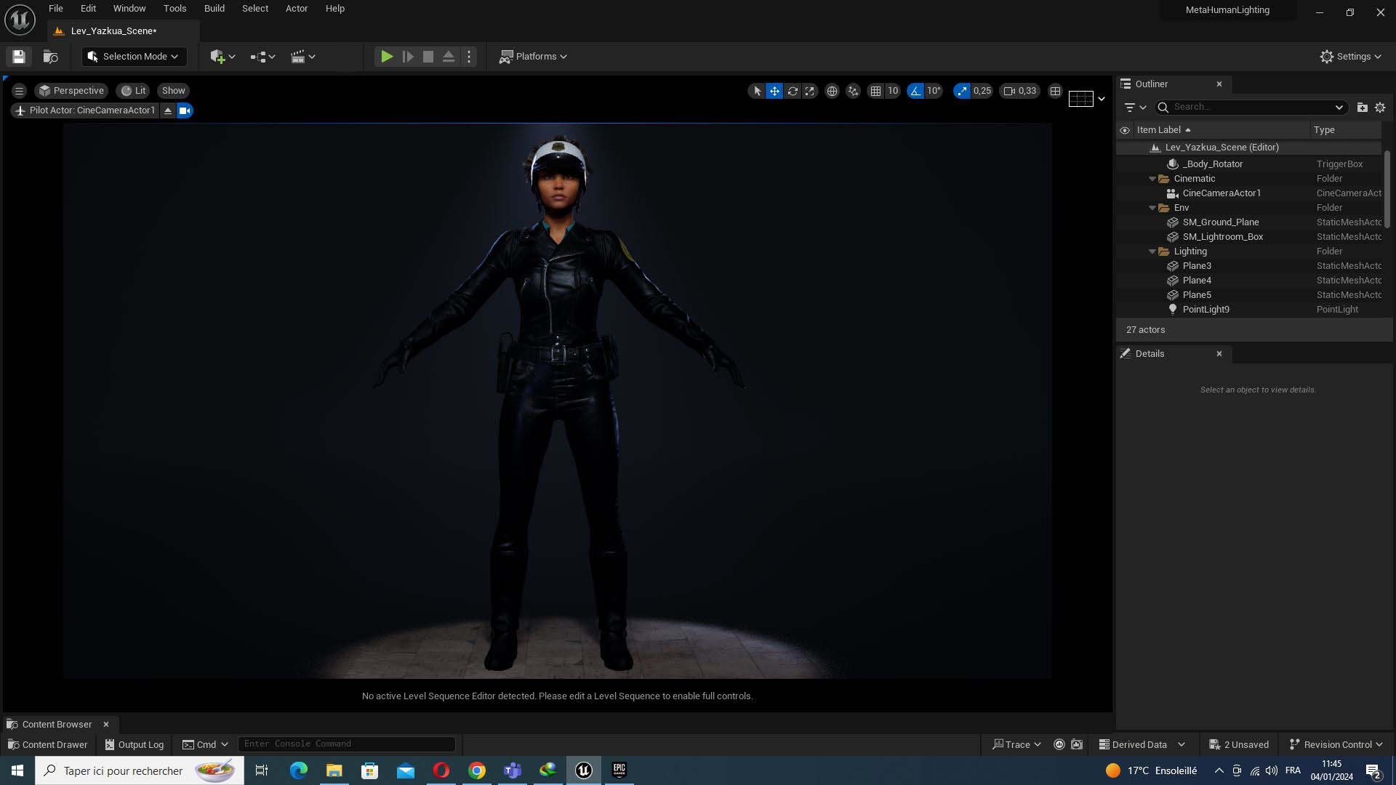The width and height of the screenshot is (1396, 785).
Task: Open the Window menu
Action: [x=129, y=9]
